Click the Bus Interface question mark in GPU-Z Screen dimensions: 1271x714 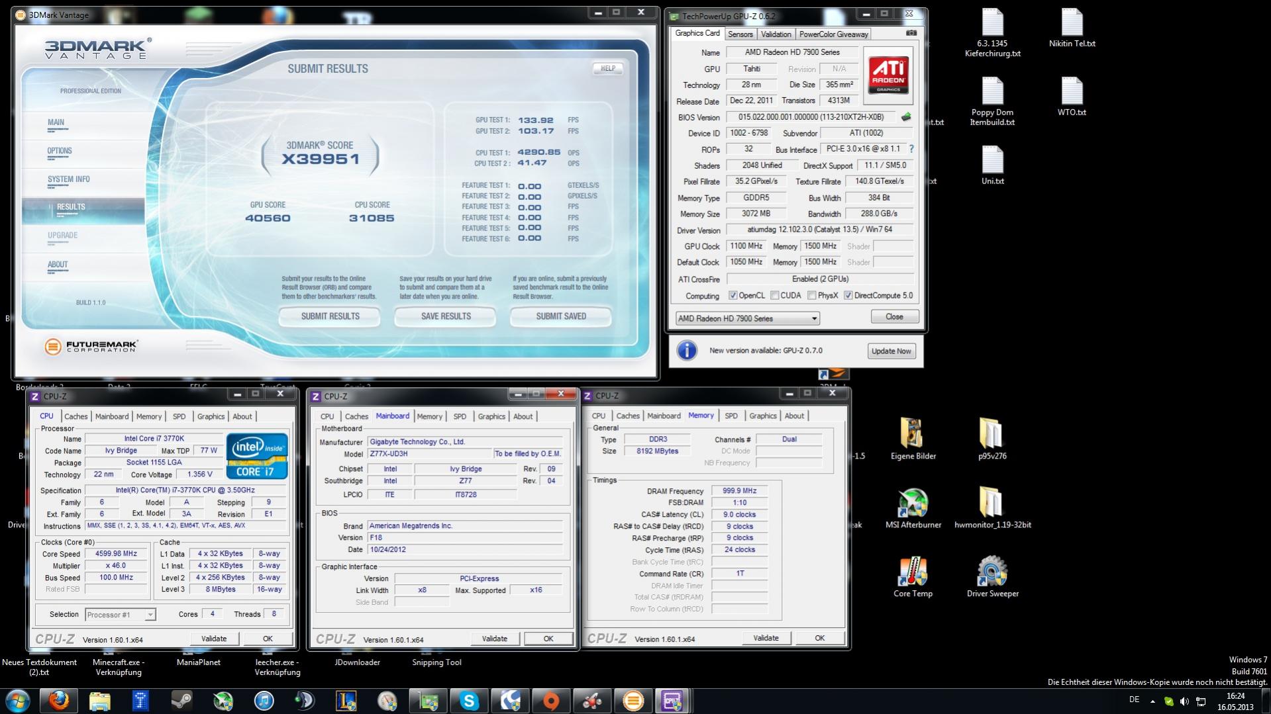911,149
